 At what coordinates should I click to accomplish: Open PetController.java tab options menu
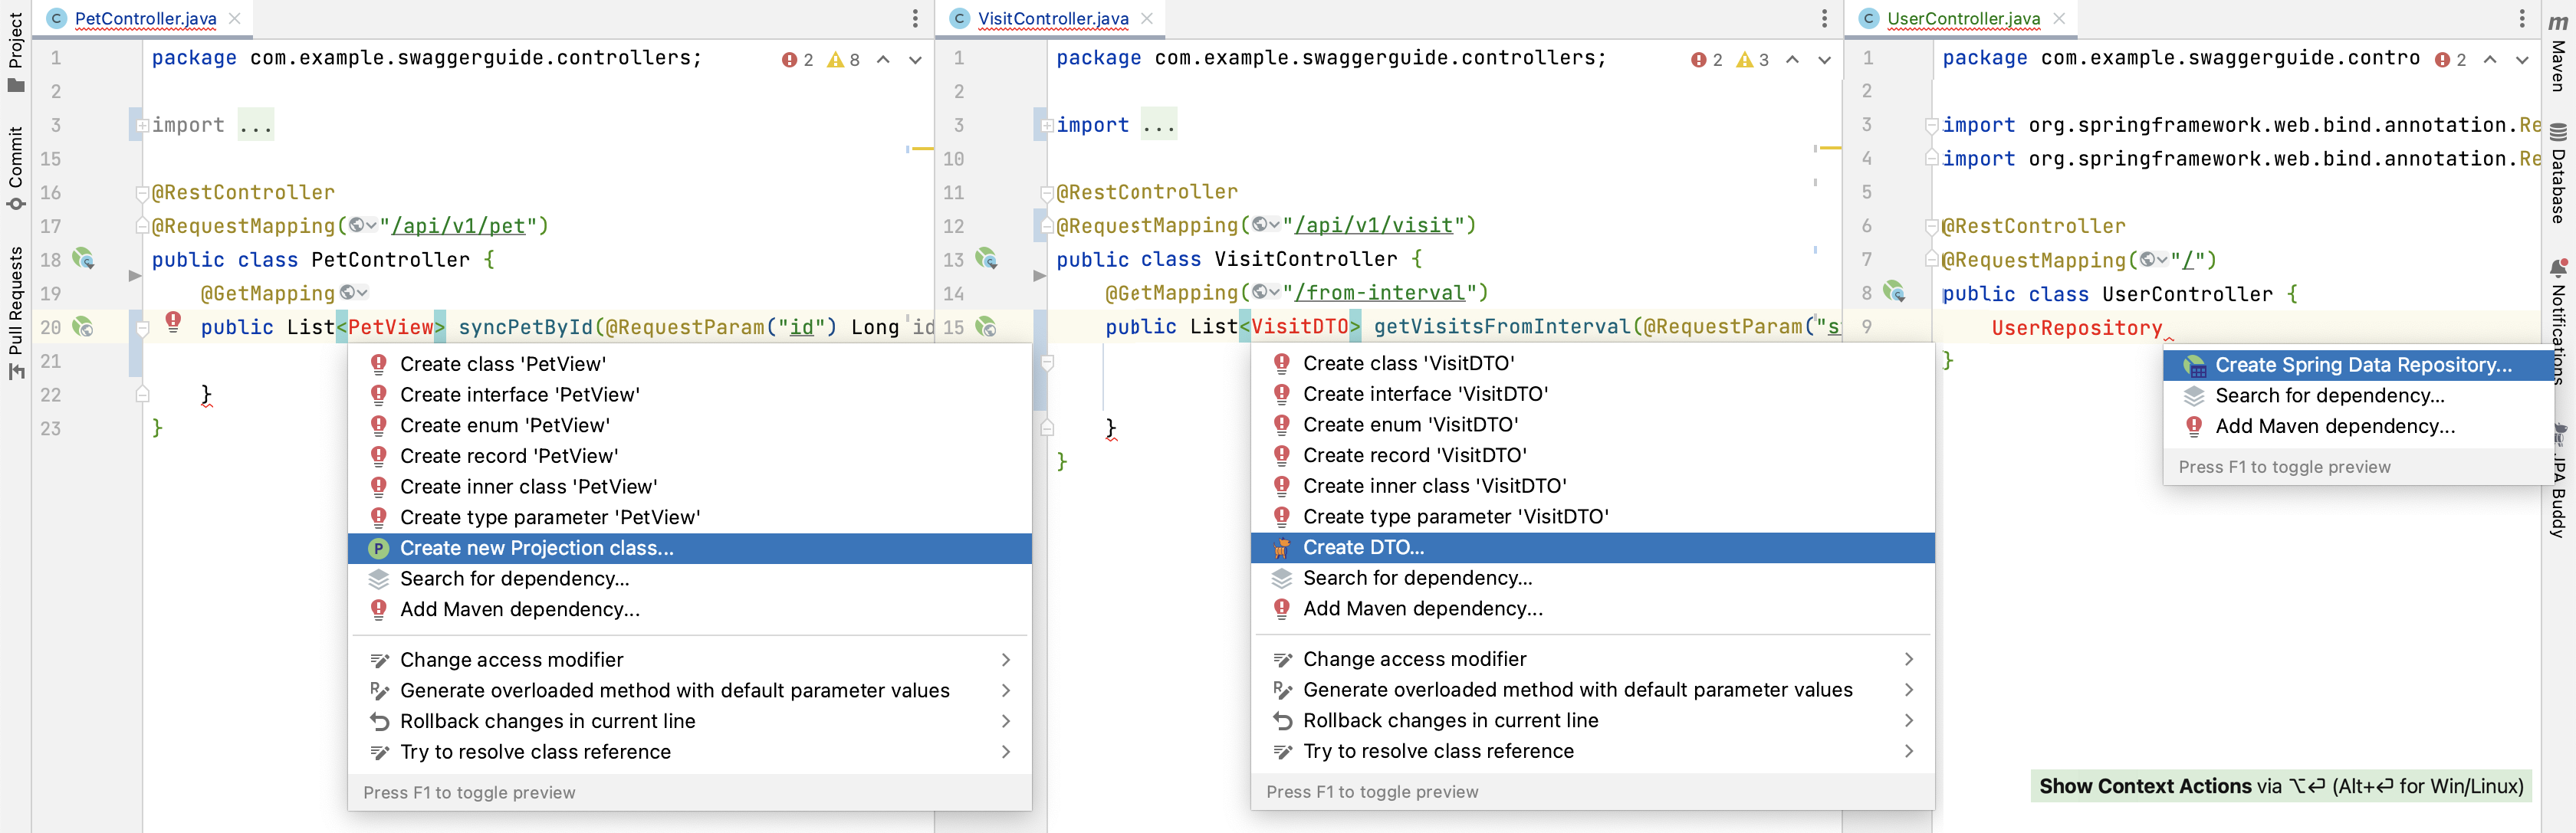click(914, 18)
